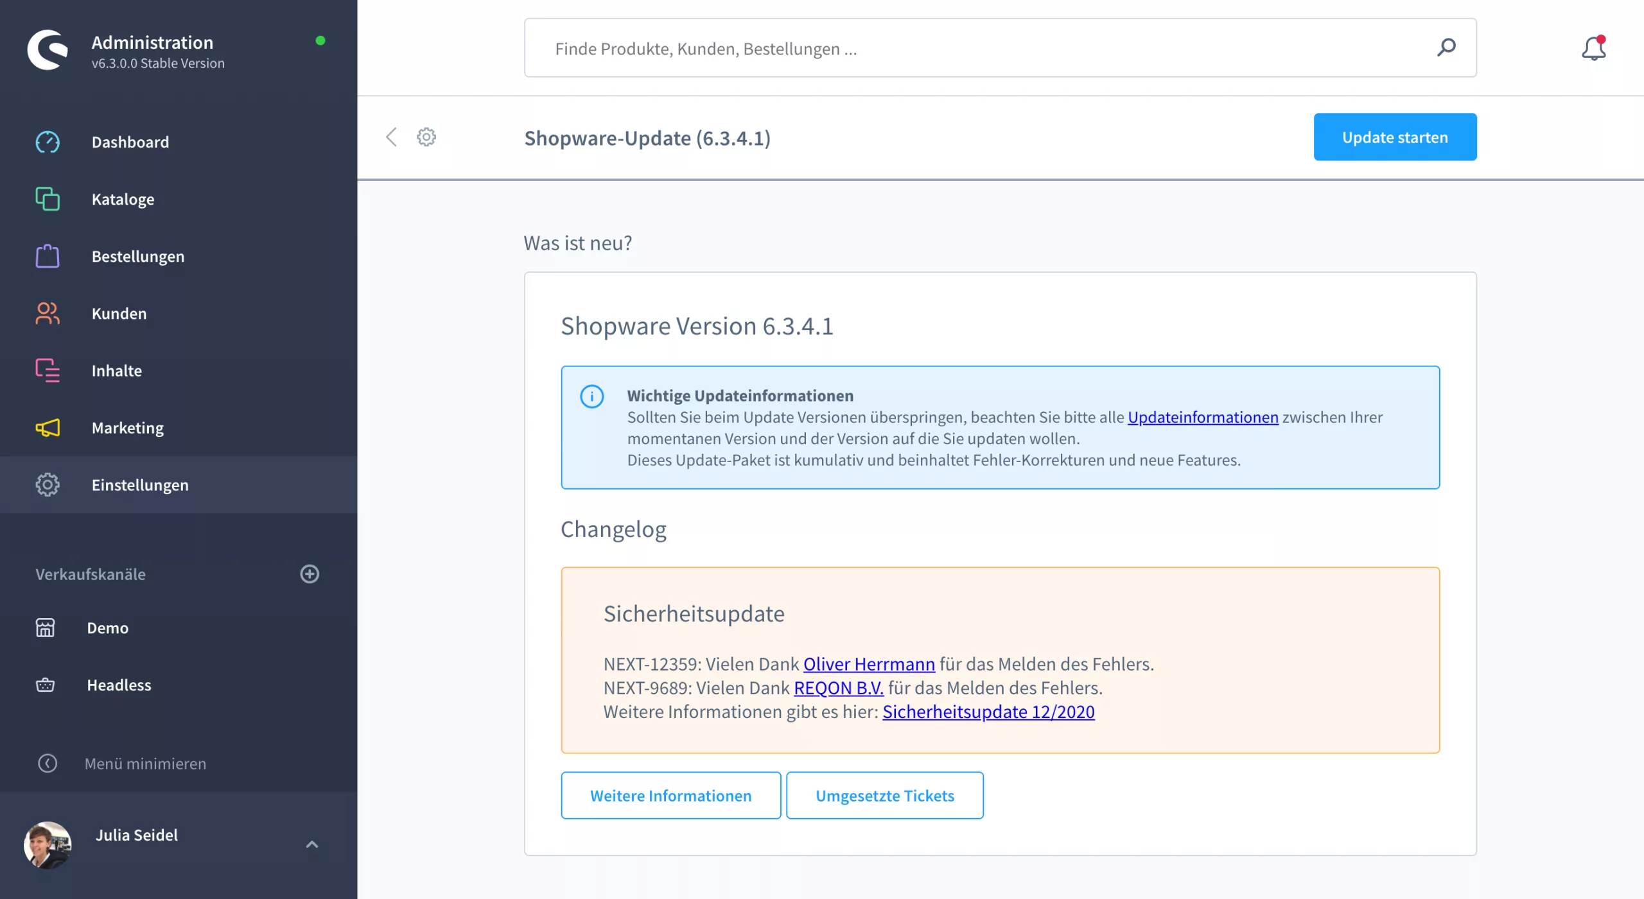This screenshot has height=899, width=1644.
Task: Click the Shopware logo icon
Action: 48,49
